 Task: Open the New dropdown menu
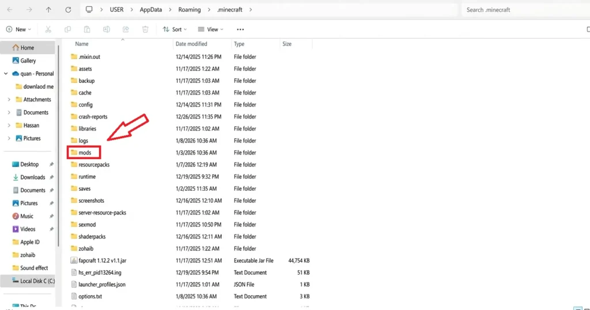point(19,29)
